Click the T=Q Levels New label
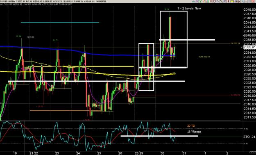Screen dimensions: 256x155 coord(189,8)
